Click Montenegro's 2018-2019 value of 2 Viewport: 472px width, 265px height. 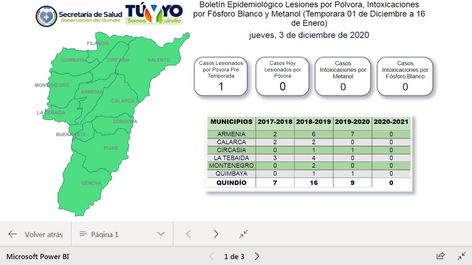tap(313, 166)
